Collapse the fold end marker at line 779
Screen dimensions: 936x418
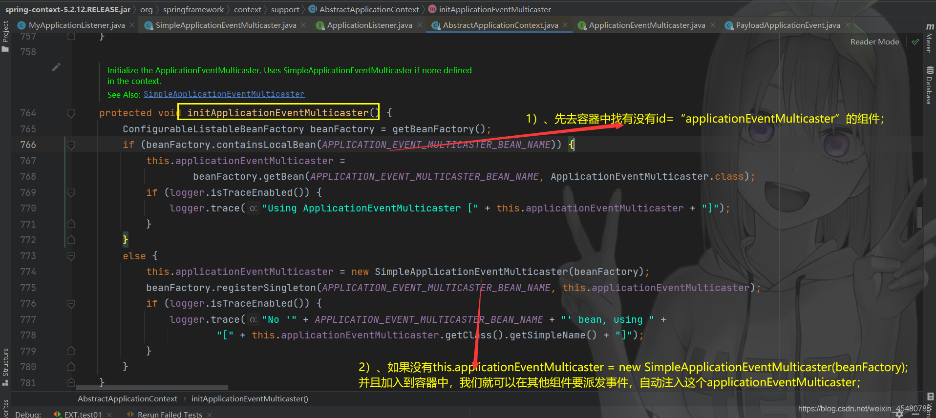pos(71,351)
